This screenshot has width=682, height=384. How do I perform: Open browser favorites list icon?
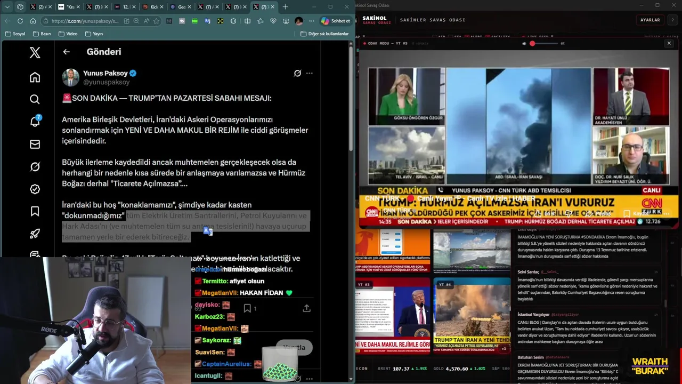point(260,21)
